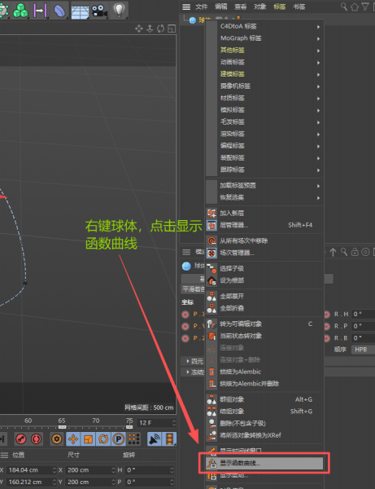Select 选择子级 in the context menu
Image resolution: width=375 pixels, height=489 pixels.
coord(264,268)
